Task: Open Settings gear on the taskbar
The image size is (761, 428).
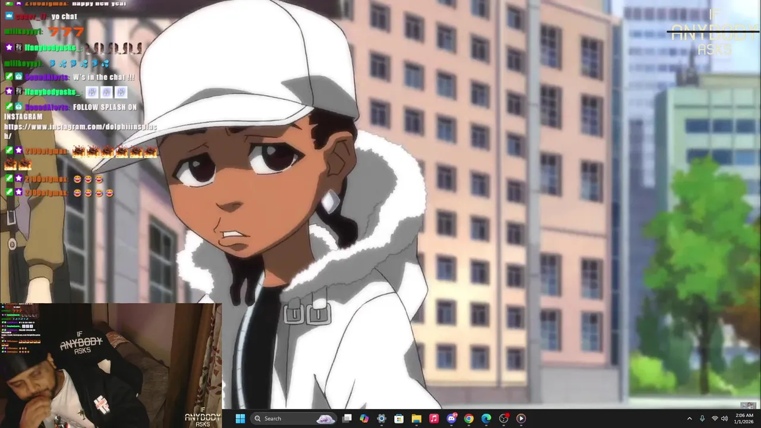Action: [x=382, y=418]
